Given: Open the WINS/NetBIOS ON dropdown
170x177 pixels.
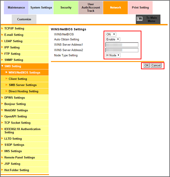Looking at the screenshot, I should [x=111, y=34].
